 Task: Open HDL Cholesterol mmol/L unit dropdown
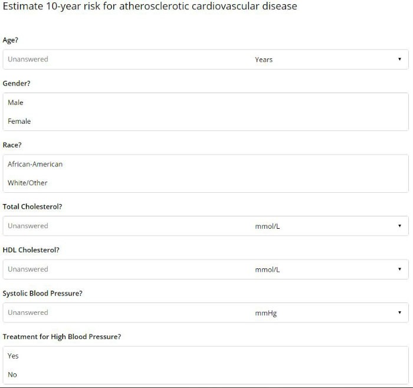[323, 269]
